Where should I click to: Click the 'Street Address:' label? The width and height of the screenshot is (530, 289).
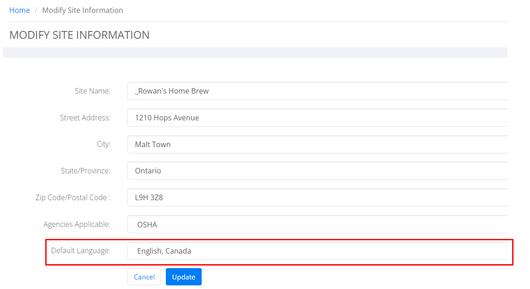pos(85,118)
